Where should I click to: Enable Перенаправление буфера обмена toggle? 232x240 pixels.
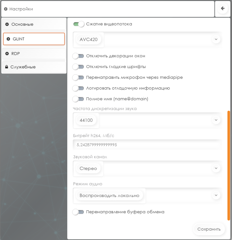pyautogui.click(x=78, y=212)
